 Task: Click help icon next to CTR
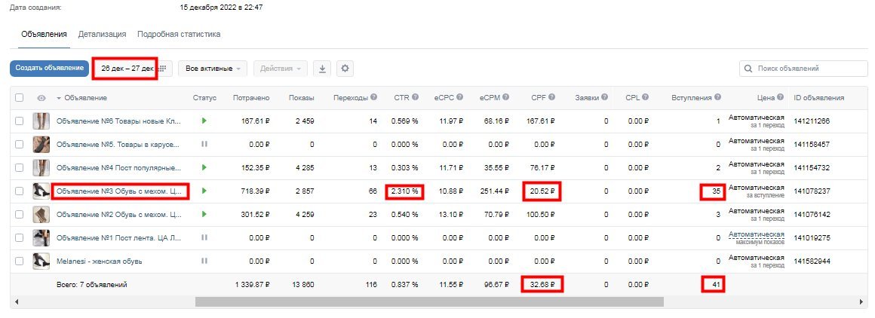point(415,97)
